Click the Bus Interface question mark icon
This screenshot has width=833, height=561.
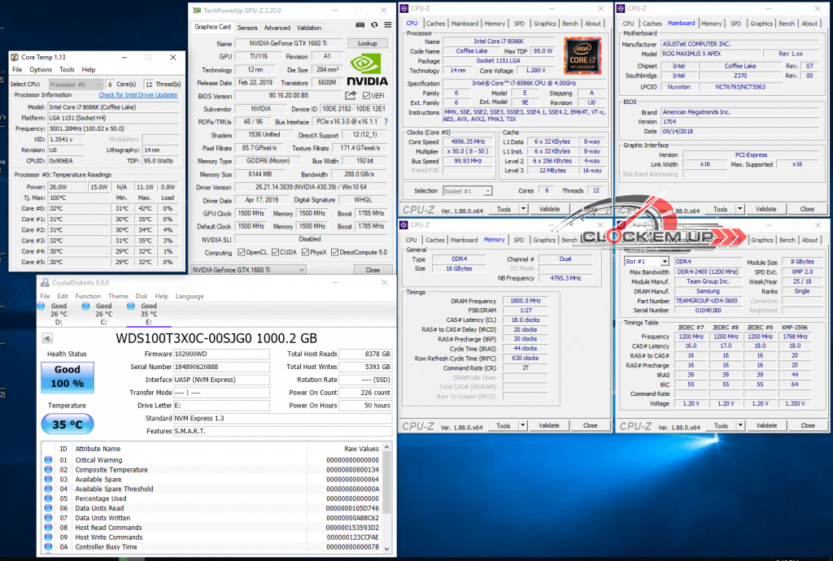[x=386, y=121]
